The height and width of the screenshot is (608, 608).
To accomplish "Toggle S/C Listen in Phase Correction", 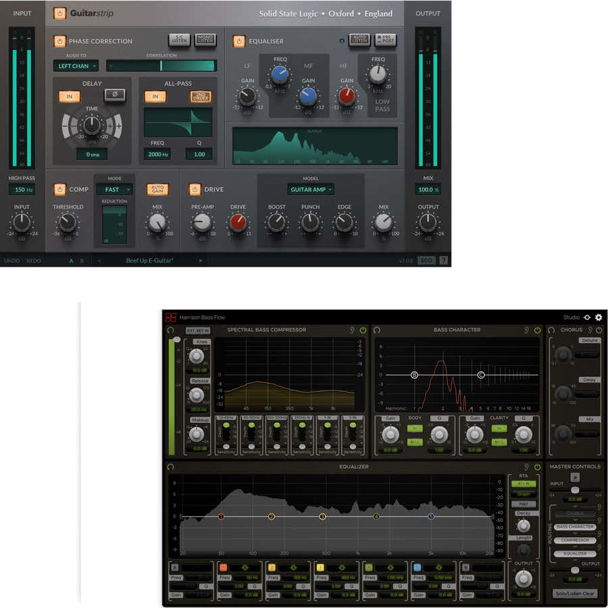I will [x=180, y=40].
